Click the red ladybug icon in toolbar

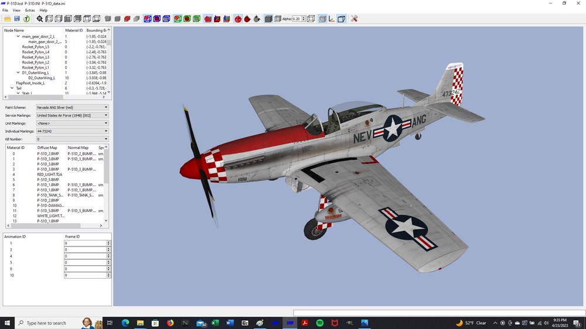coord(247,19)
